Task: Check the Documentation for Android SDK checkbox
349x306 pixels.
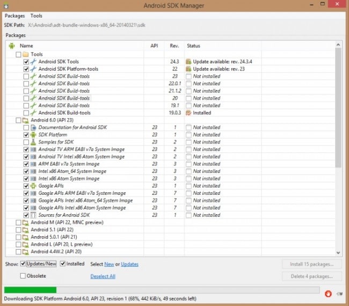Action: [26, 128]
